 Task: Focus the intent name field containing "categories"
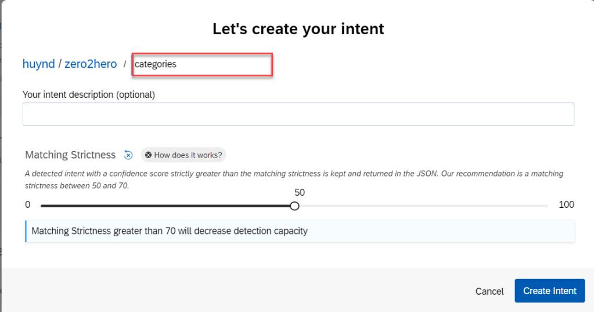pyautogui.click(x=202, y=64)
